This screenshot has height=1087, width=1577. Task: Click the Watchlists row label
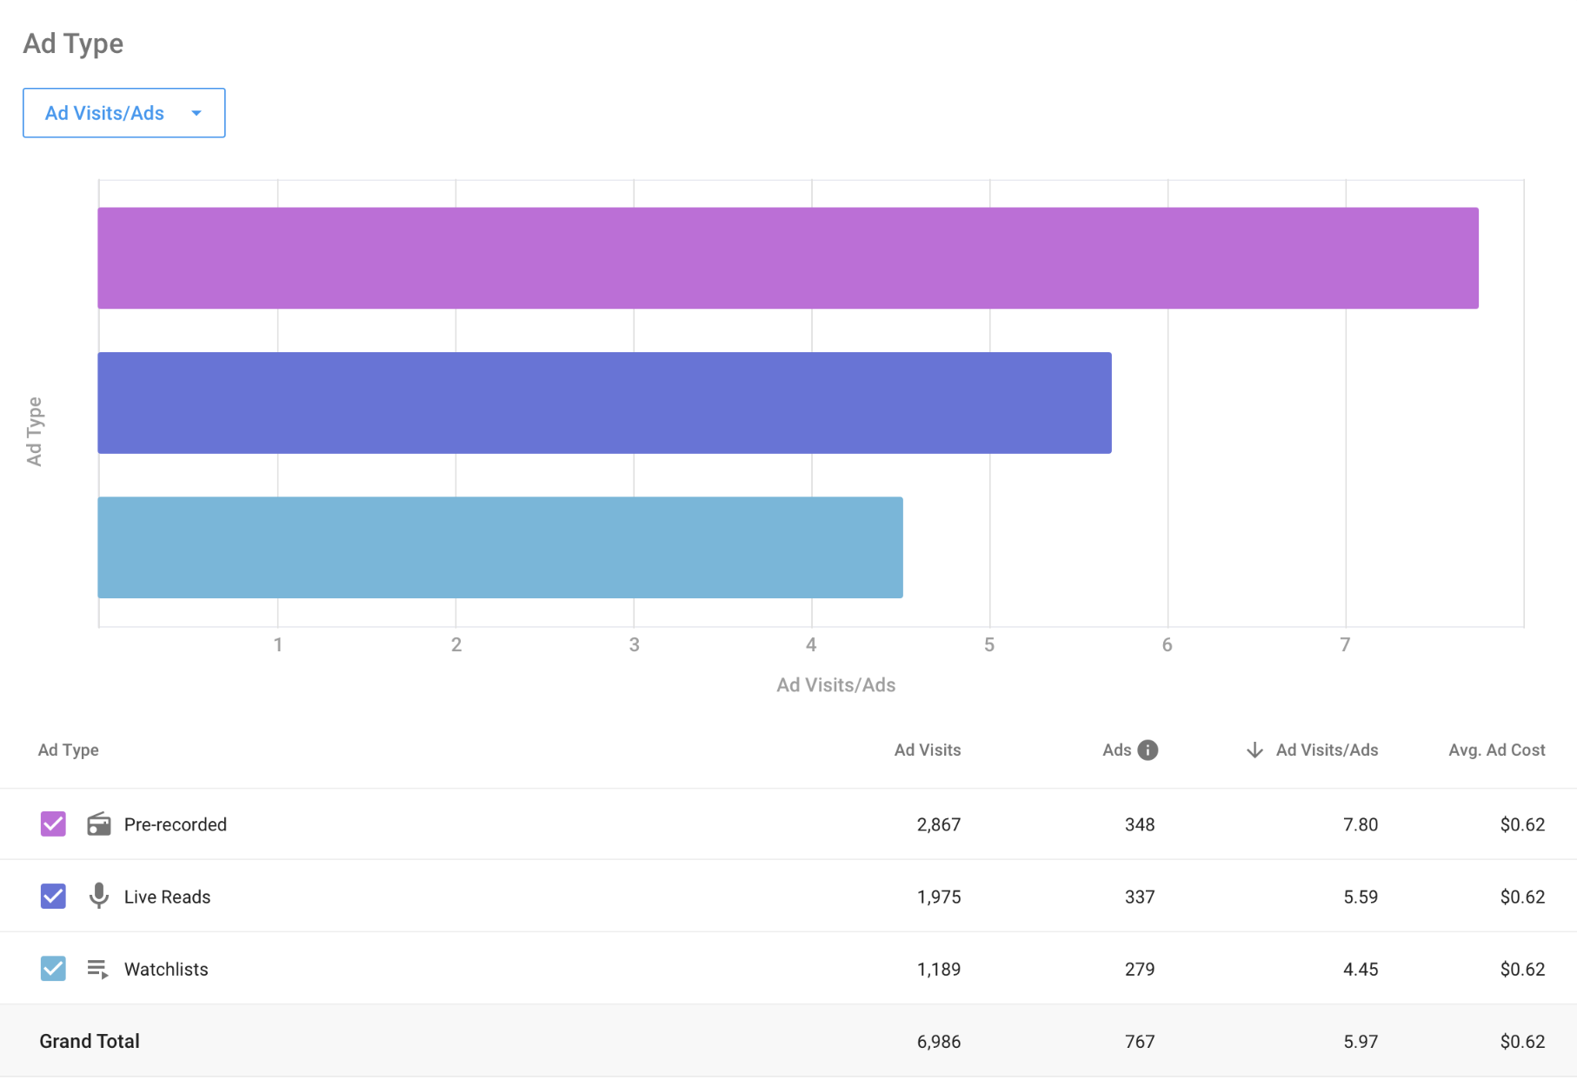166,969
